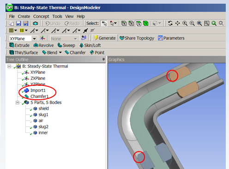The height and width of the screenshot is (169, 229).
Task: Click the Blend feature button
Action: [50, 53]
